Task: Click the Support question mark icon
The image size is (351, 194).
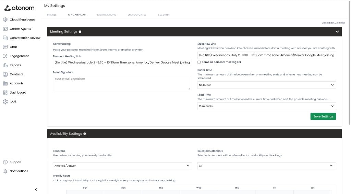Action: point(5,162)
